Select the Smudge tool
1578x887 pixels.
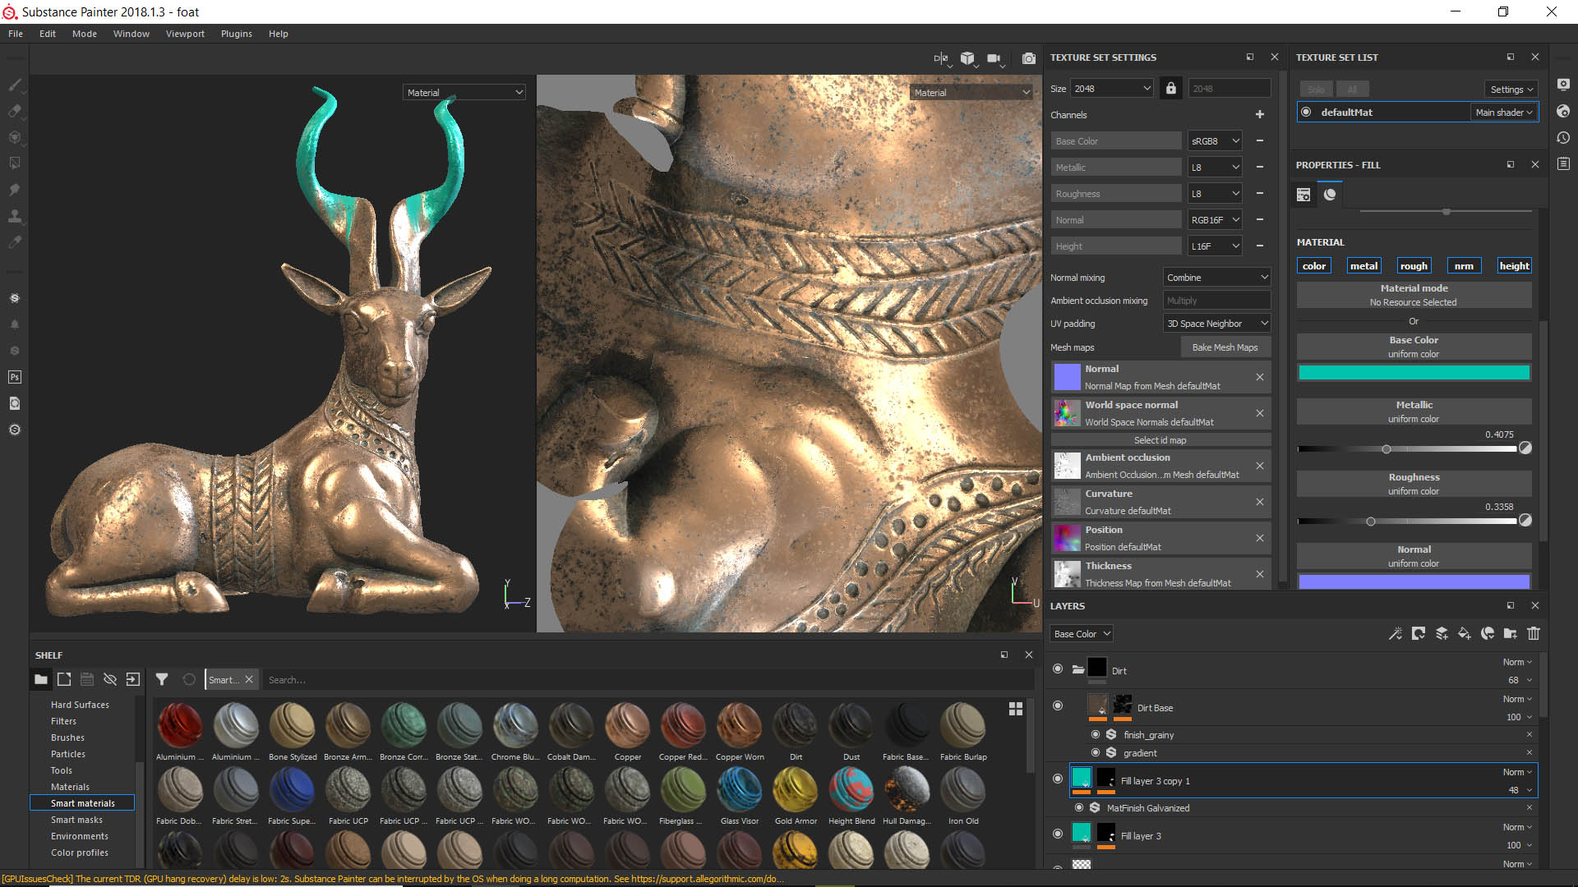pos(15,190)
